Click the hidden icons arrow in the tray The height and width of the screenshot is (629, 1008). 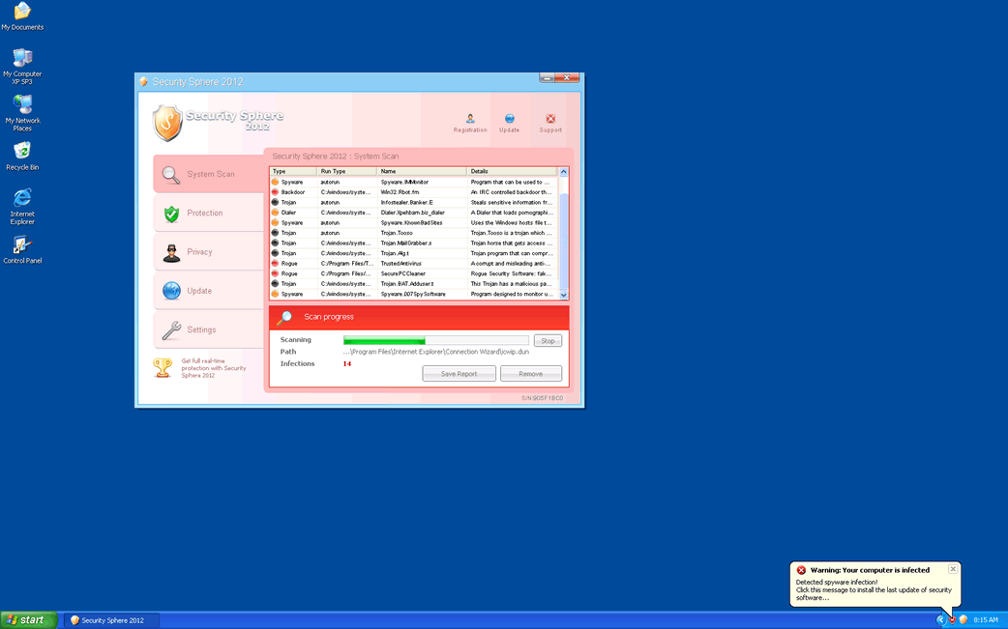(x=939, y=618)
